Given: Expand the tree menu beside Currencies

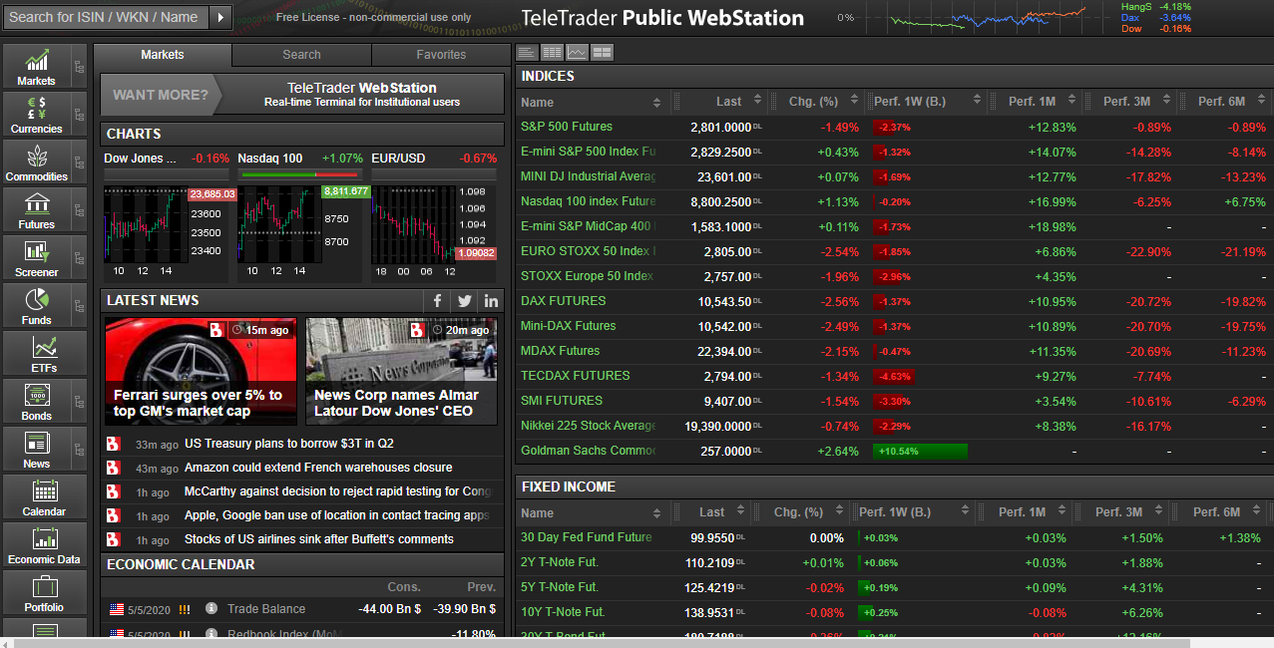Looking at the screenshot, I should coord(79,115).
